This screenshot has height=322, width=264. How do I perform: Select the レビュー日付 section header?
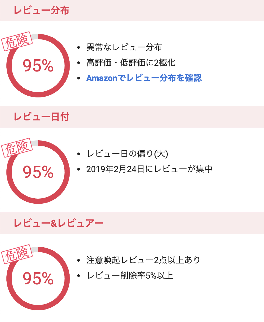pyautogui.click(x=41, y=117)
